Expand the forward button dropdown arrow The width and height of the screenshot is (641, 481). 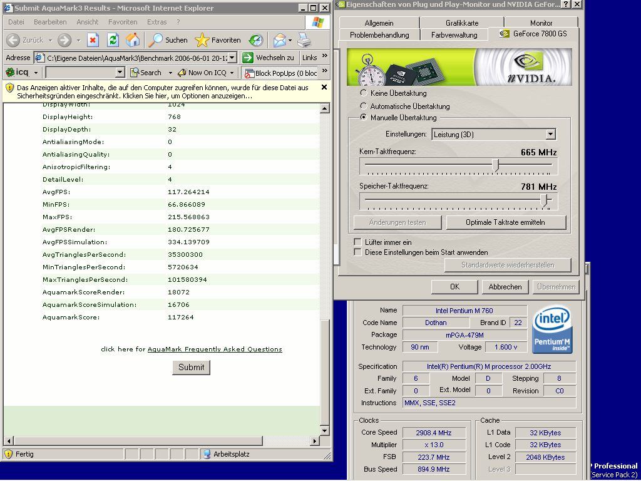click(x=78, y=41)
